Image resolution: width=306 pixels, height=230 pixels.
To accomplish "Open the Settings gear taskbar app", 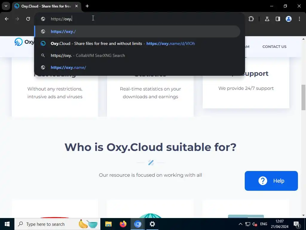I will 152,224.
